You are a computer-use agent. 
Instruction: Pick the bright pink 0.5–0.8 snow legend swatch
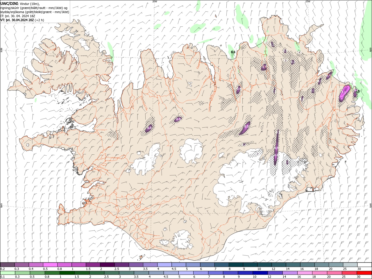coord(50,265)
